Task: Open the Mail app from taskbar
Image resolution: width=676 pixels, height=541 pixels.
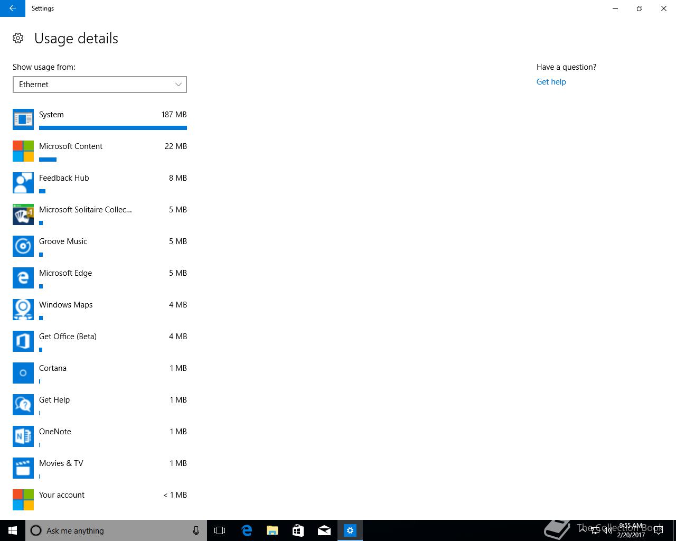Action: tap(324, 530)
